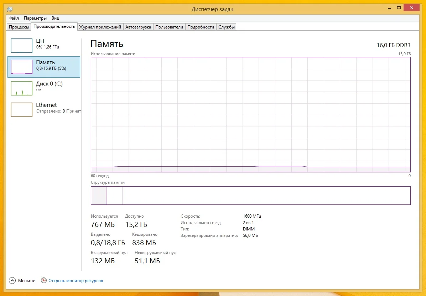The height and width of the screenshot is (296, 426).
Task: Switch to the Пользователи tab
Action: point(169,27)
